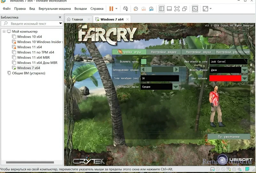The width and height of the screenshot is (256, 173).
Task: Open the Справка menu
Action: (x=97, y=9)
